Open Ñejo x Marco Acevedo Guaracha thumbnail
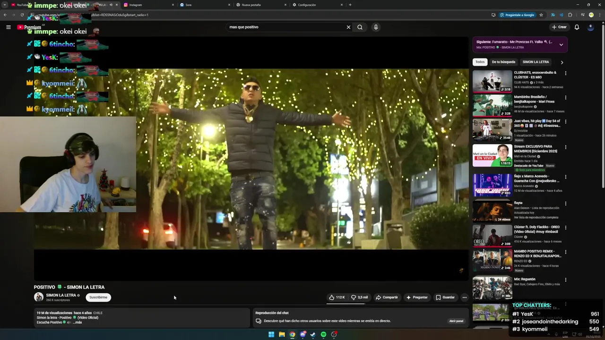Image resolution: width=605 pixels, height=340 pixels. point(492,185)
